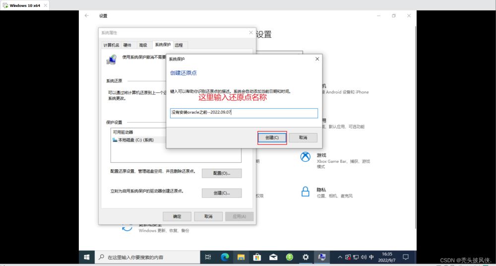
Task: Click the privacy (隐私) lock icon
Action: point(306,192)
